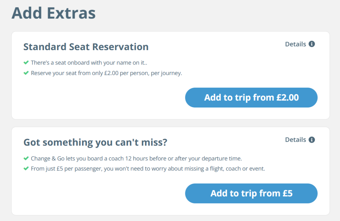Click green checkmark beside "Reserve your seat from"
Screen dimensions: 340x221
point(26,73)
